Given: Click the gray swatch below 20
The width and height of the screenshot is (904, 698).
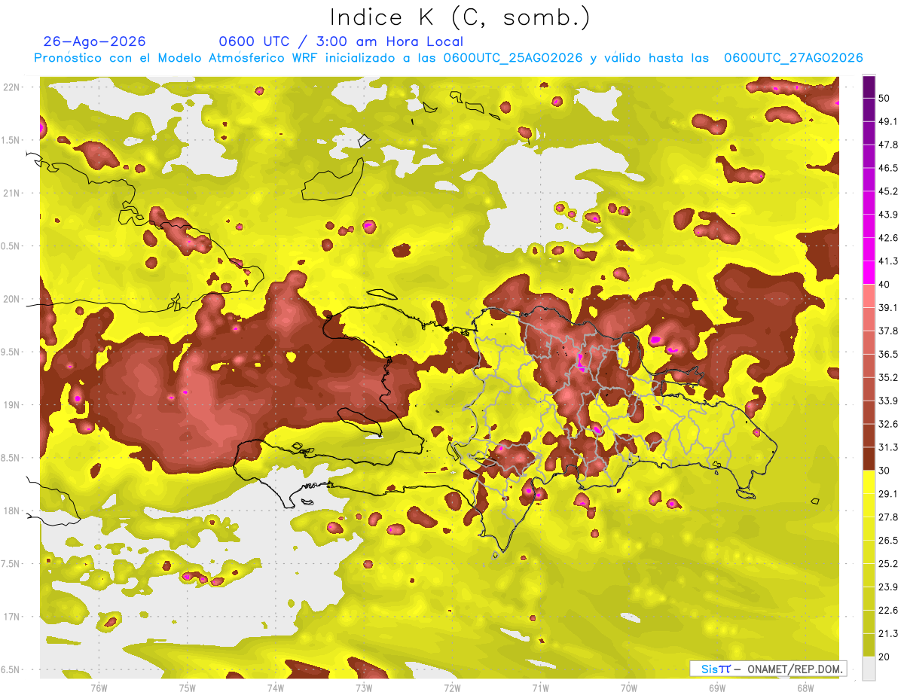Looking at the screenshot, I should 869,669.
